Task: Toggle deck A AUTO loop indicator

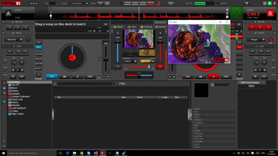Action: tap(5, 77)
